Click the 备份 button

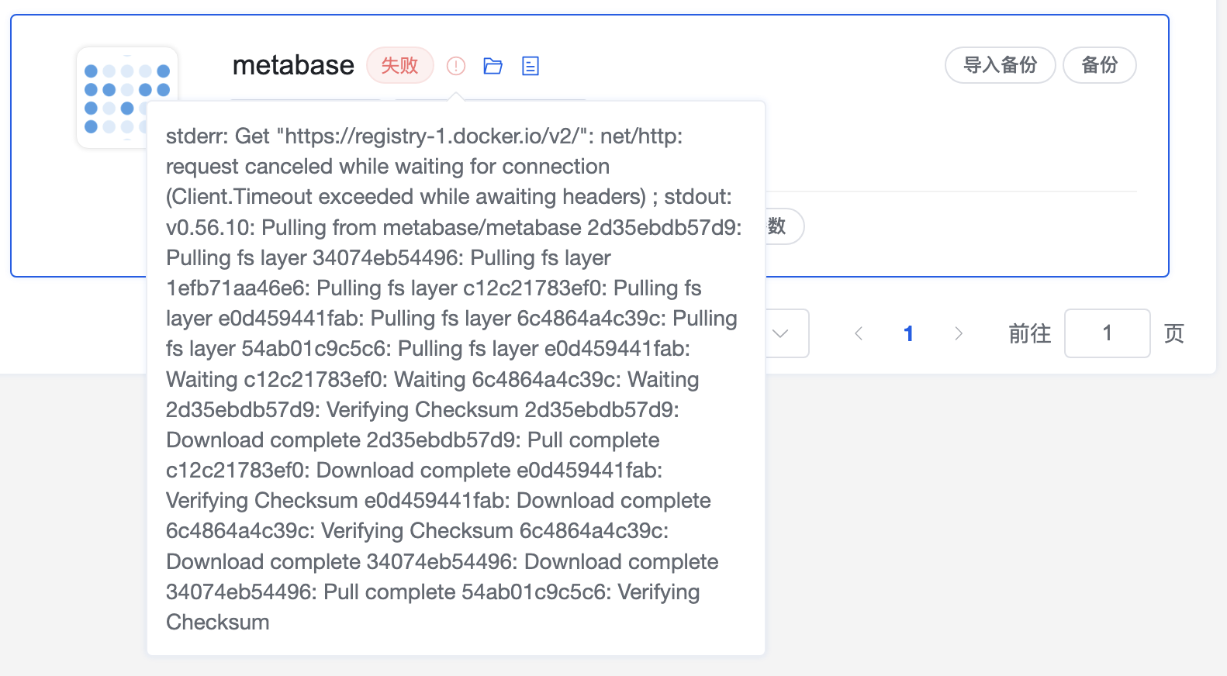pos(1099,65)
